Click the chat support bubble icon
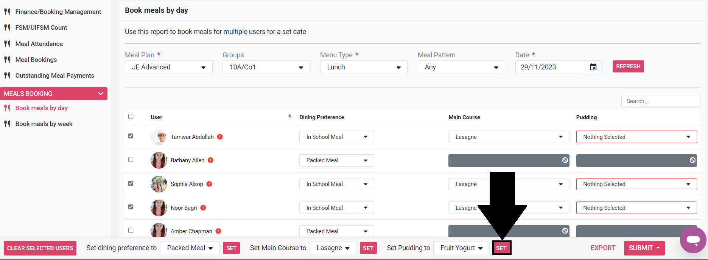Image resolution: width=708 pixels, height=260 pixels. pos(693,240)
